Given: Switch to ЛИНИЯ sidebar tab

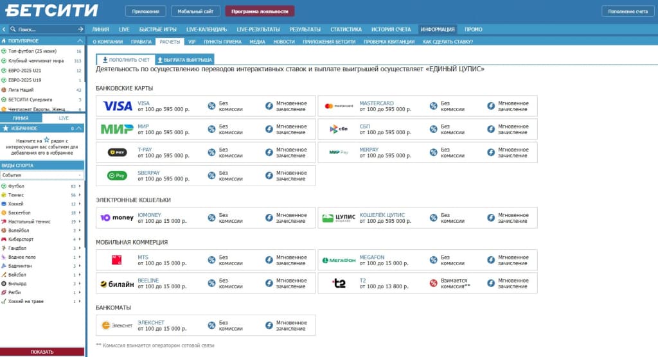Looking at the screenshot, I should [x=21, y=118].
